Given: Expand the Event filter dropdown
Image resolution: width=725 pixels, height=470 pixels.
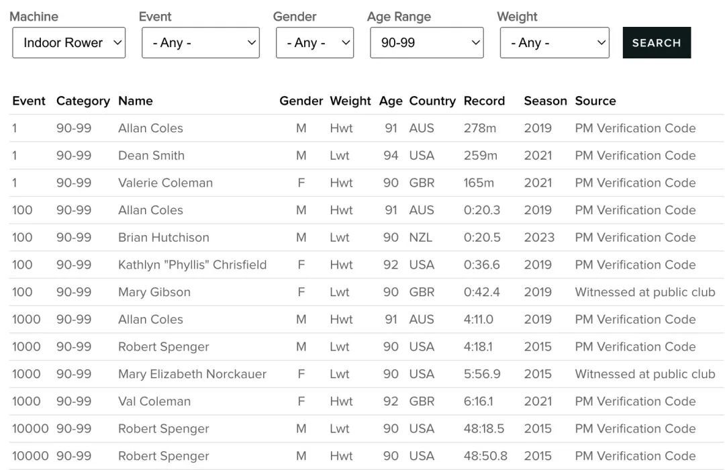Looking at the screenshot, I should 200,43.
